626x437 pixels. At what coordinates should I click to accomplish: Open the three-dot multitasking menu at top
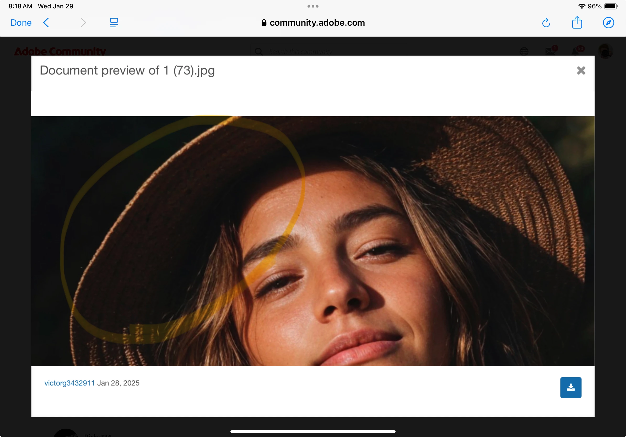coord(313,6)
